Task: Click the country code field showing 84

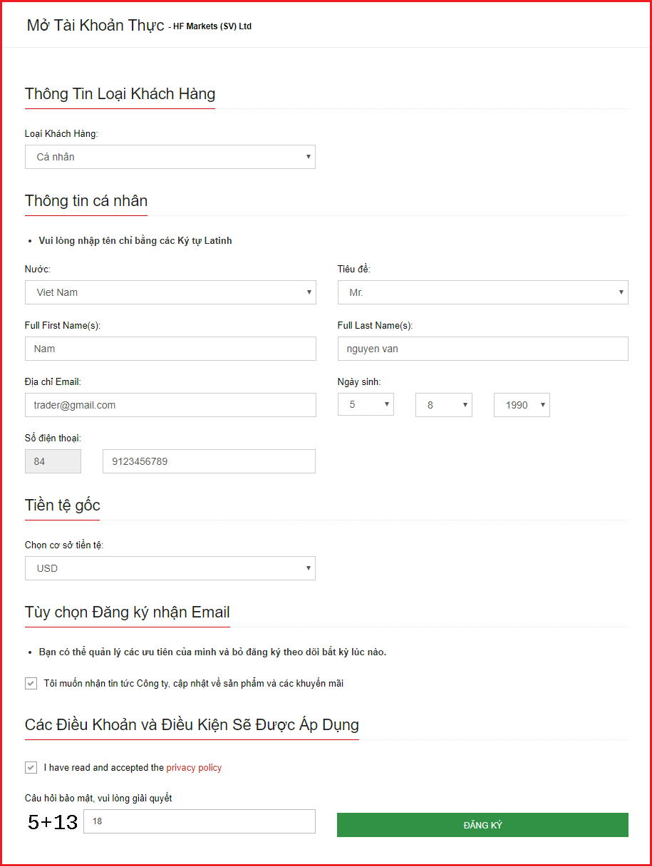Action: click(53, 461)
